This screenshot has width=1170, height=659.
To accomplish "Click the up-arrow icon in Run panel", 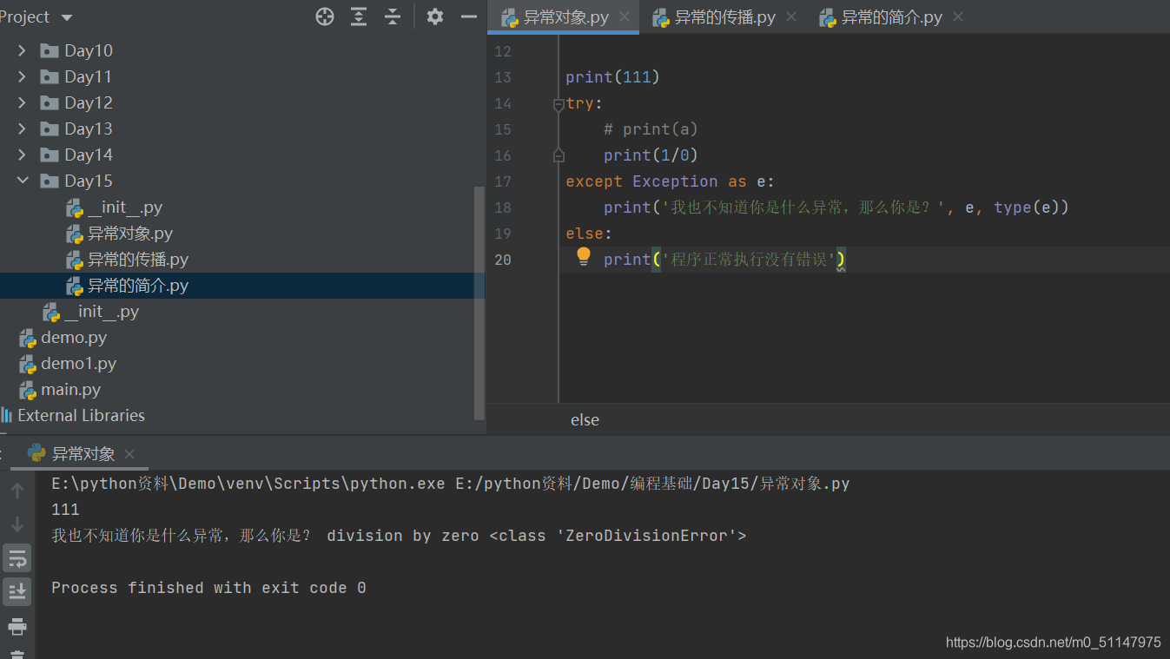I will click(x=17, y=491).
